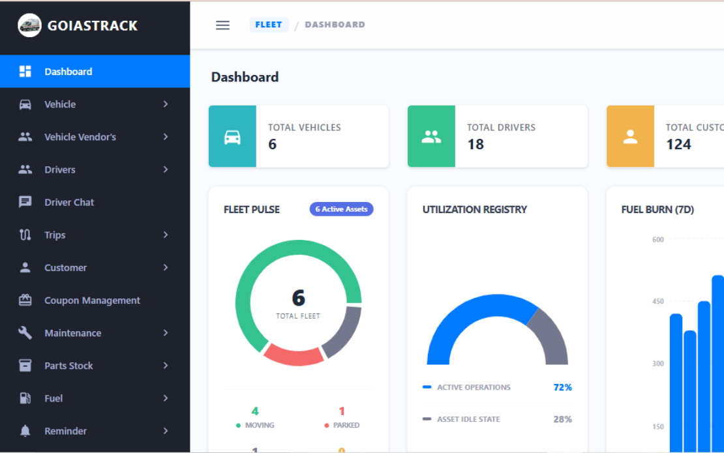Open the Coupon Management menu item
The height and width of the screenshot is (453, 724).
(95, 300)
